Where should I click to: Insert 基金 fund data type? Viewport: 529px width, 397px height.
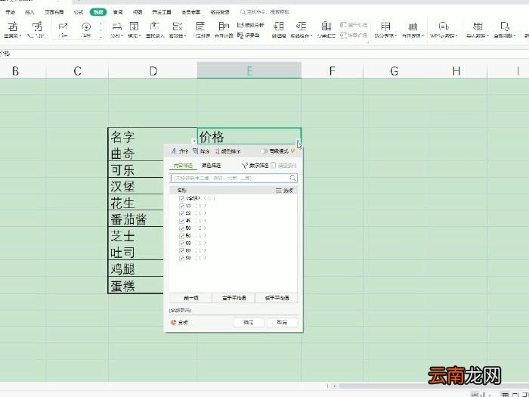pos(86,29)
